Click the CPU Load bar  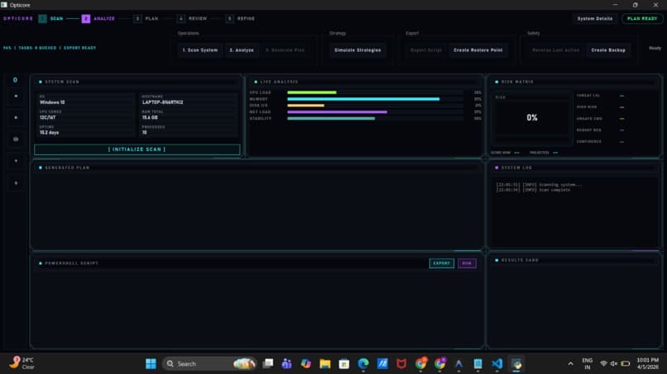pyautogui.click(x=375, y=92)
